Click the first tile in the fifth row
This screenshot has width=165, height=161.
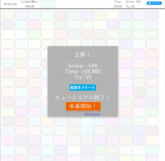(x=8, y=54)
